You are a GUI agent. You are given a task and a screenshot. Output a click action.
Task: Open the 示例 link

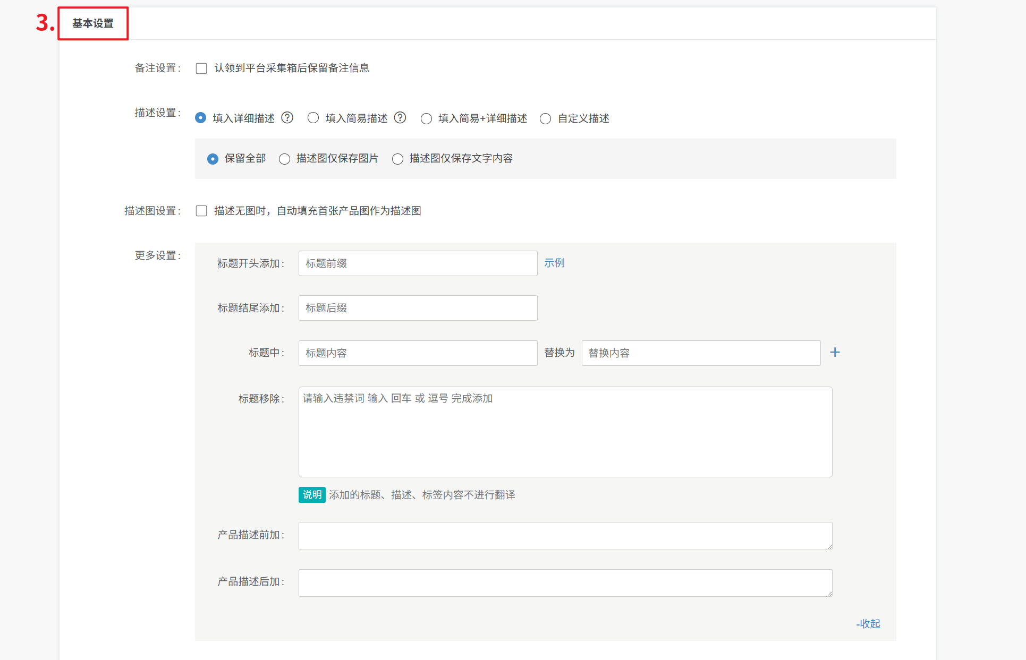pyautogui.click(x=554, y=263)
